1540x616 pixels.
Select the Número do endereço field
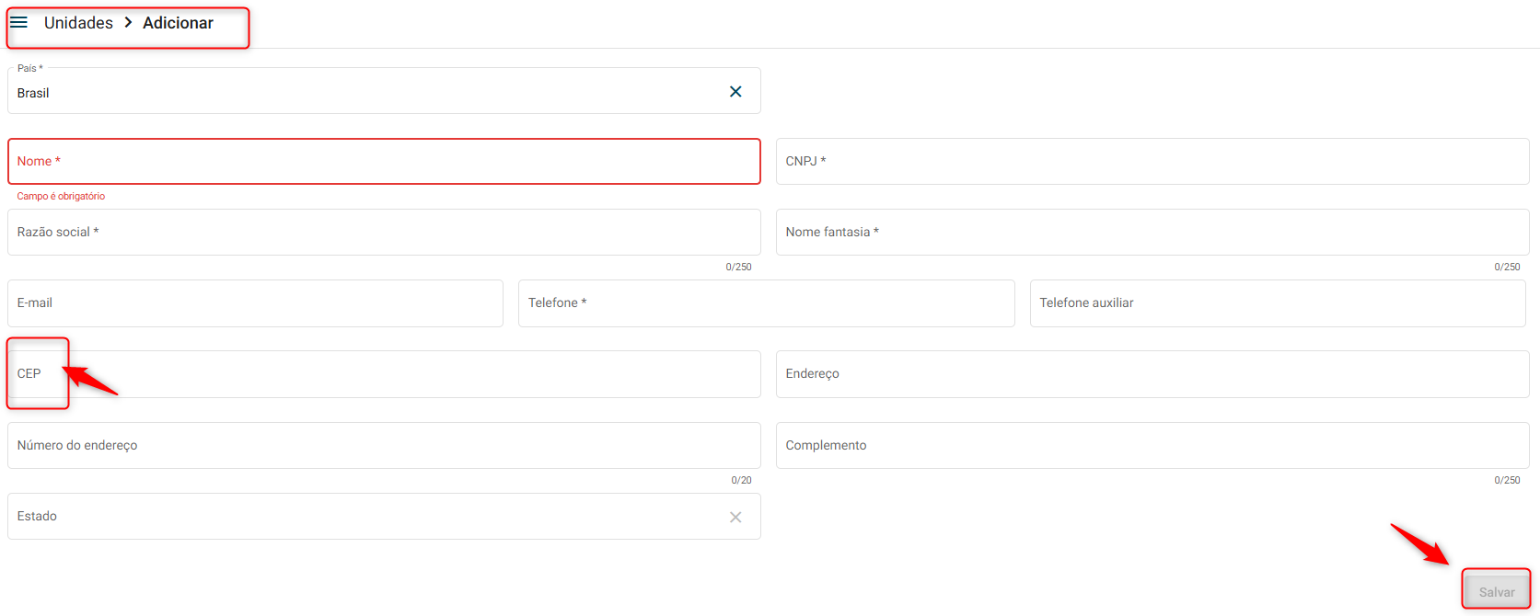pyautogui.click(x=384, y=446)
